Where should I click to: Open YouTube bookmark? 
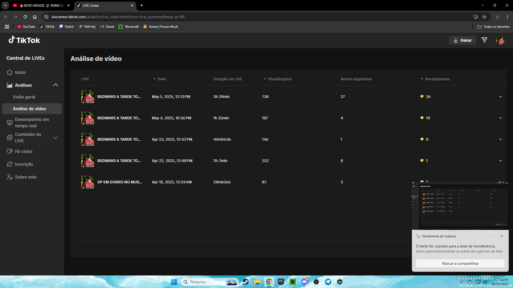[x=26, y=27]
